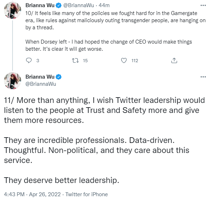Click the @BriannaWu handle under tweet 11 name

tap(41, 84)
